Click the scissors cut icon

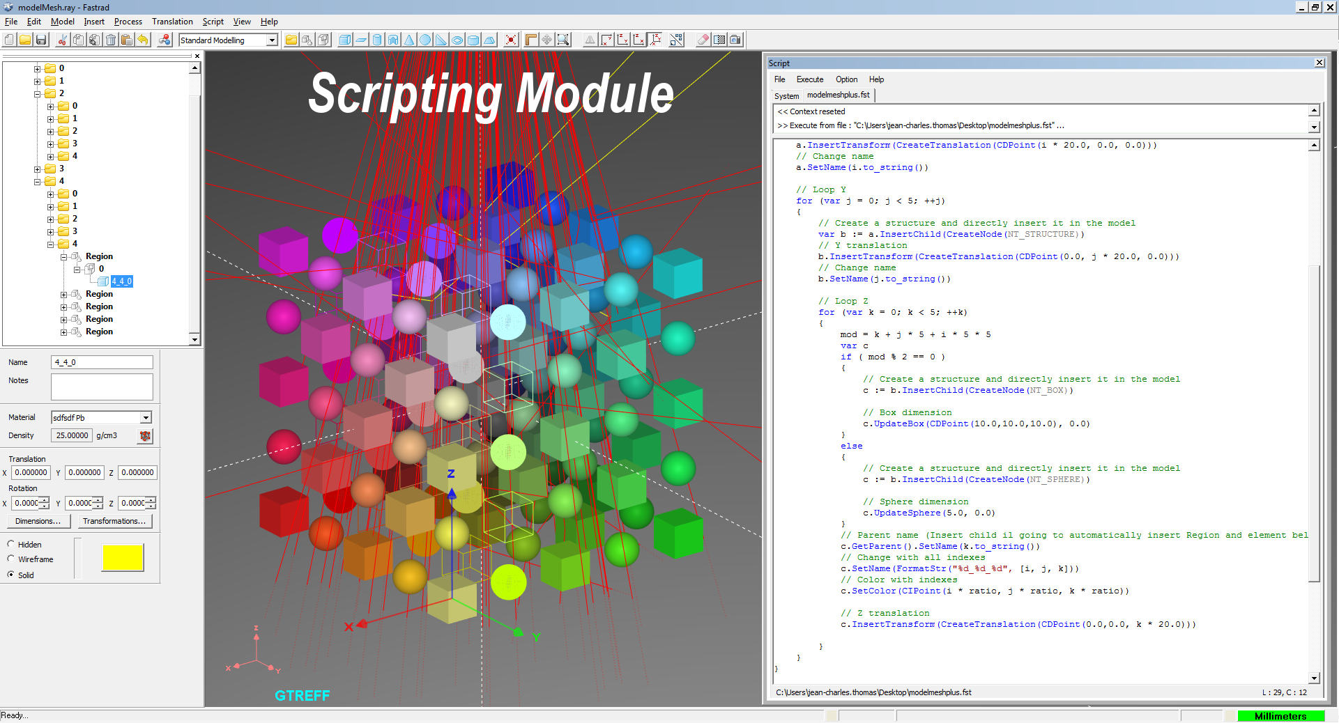click(x=62, y=40)
